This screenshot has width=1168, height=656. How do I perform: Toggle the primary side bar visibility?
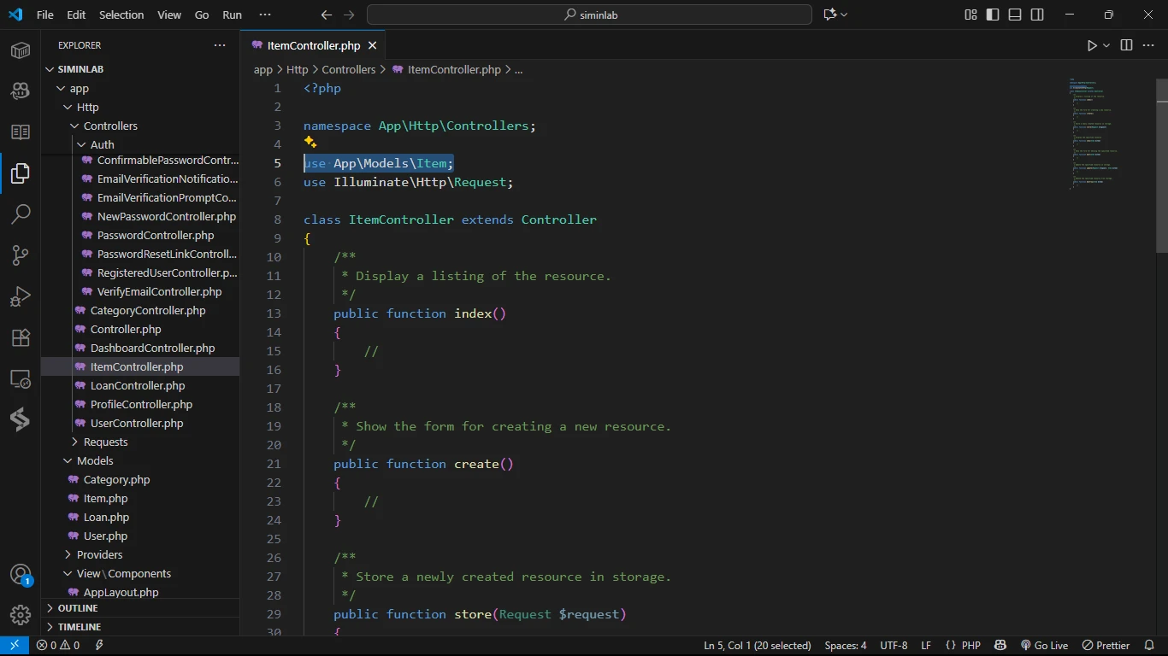click(993, 15)
